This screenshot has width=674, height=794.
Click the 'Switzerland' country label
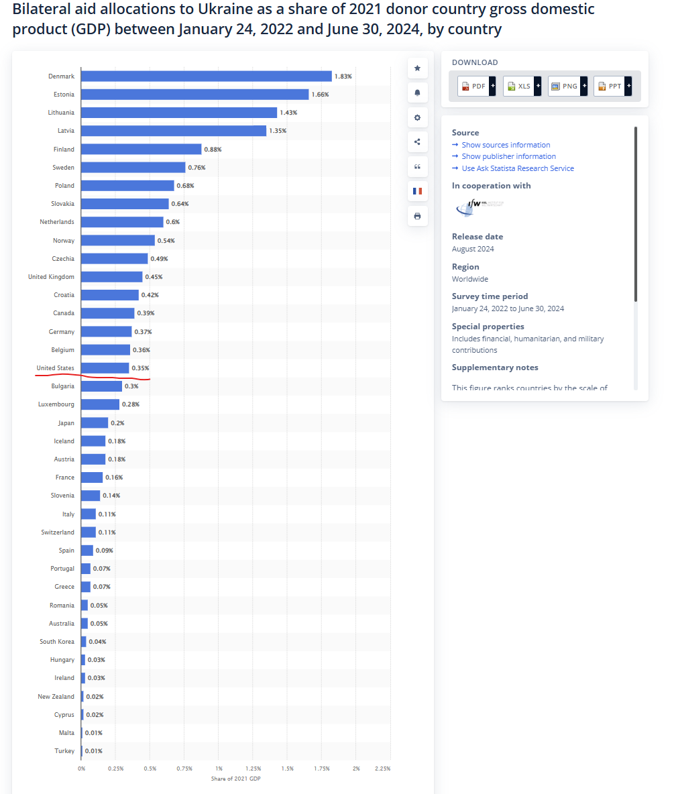click(x=58, y=532)
